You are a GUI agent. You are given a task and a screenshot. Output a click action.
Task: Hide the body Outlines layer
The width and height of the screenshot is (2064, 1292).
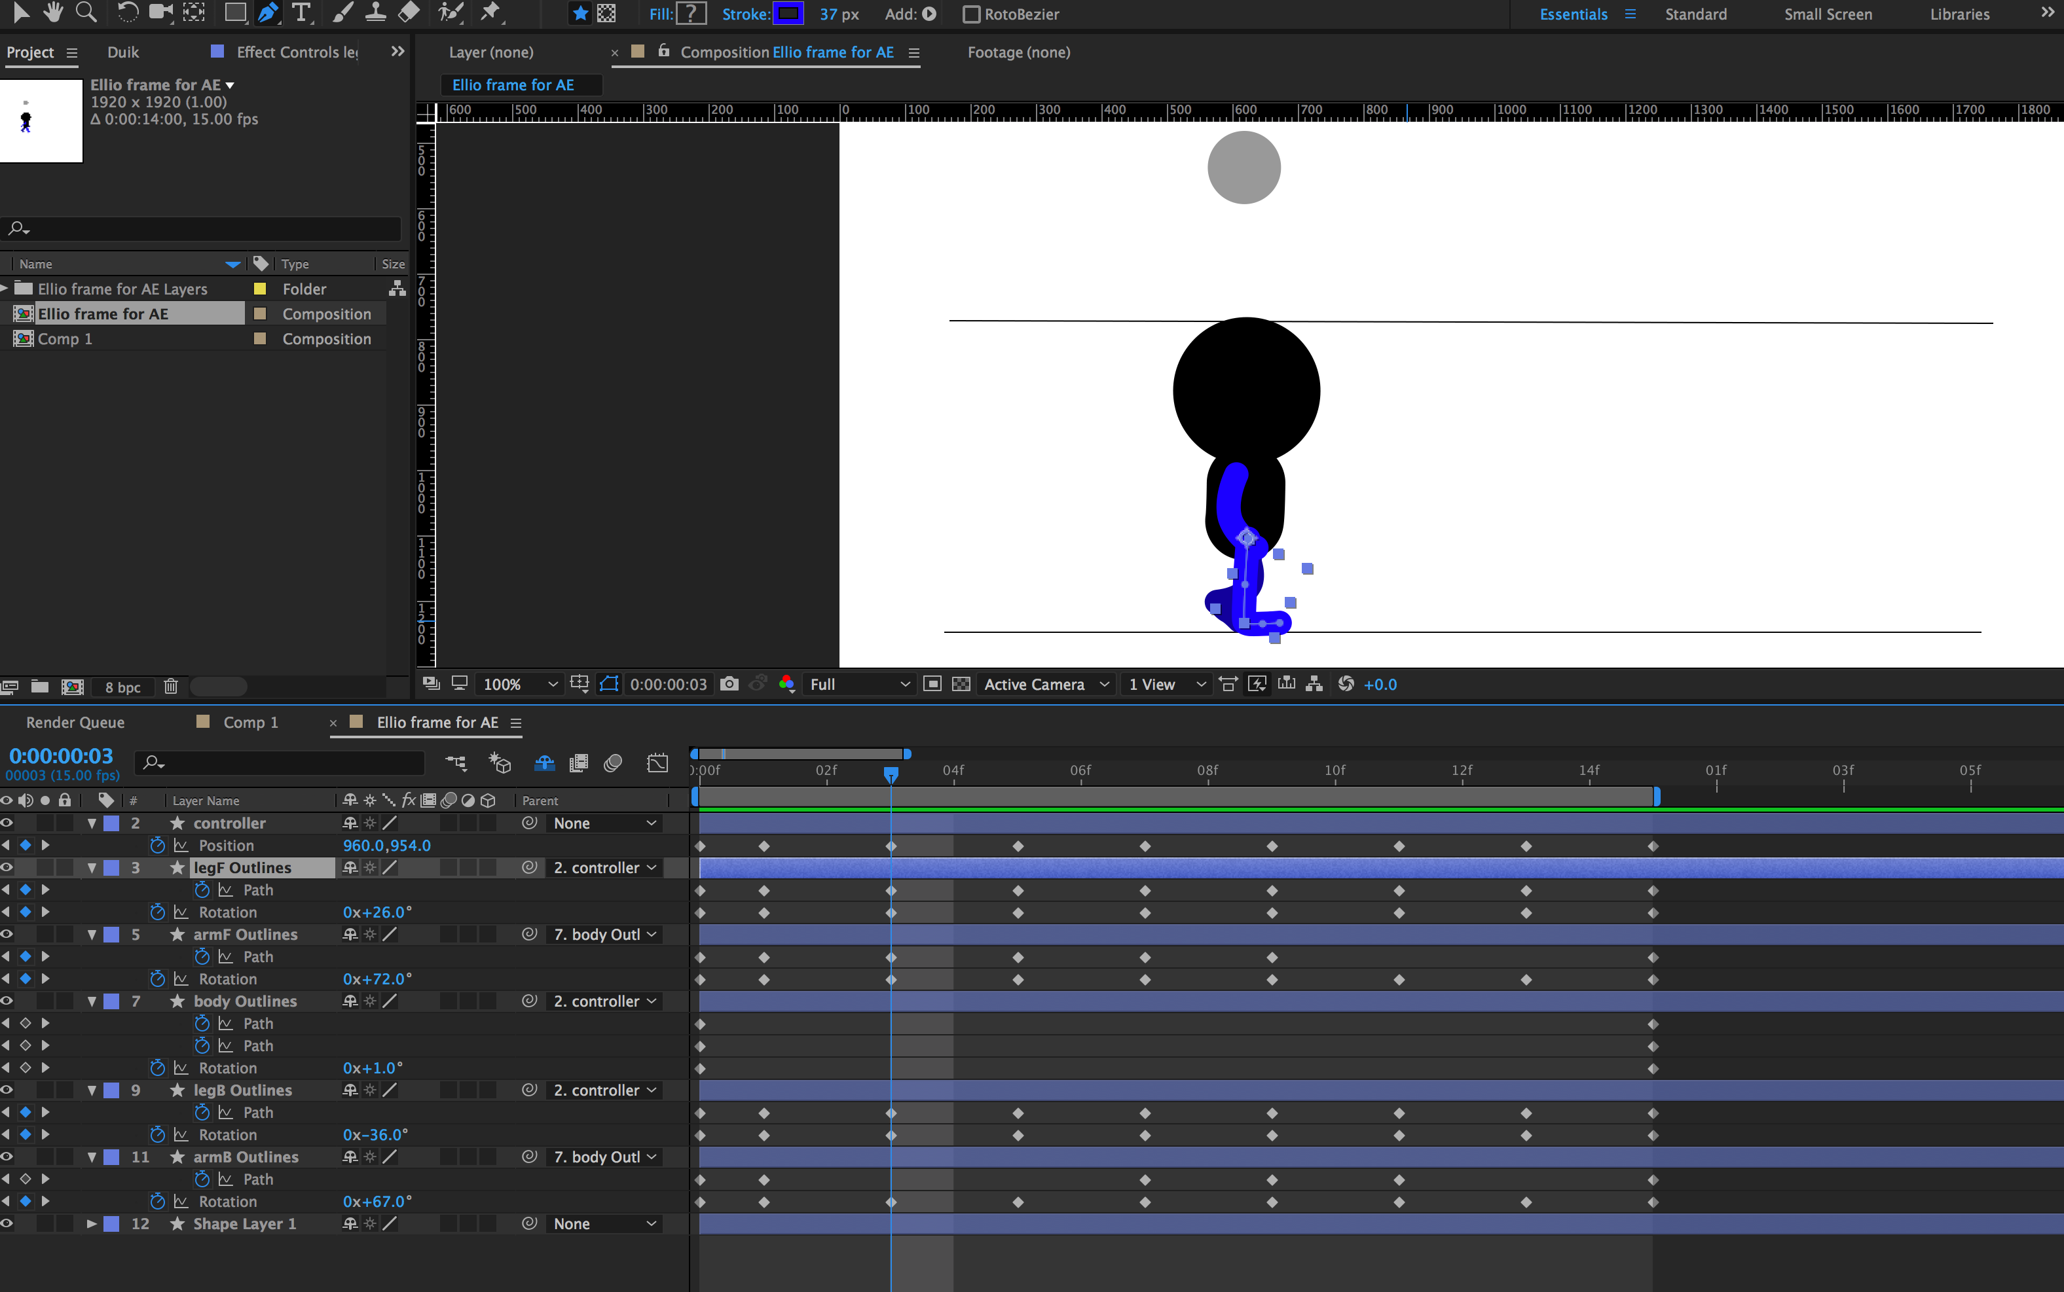(x=6, y=1001)
